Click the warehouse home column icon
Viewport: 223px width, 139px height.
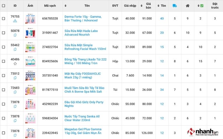click(187, 6)
